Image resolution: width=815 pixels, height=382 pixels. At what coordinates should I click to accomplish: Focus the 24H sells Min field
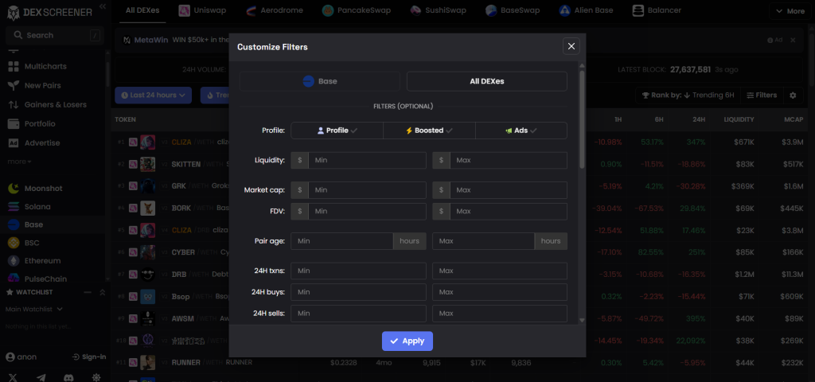(359, 314)
